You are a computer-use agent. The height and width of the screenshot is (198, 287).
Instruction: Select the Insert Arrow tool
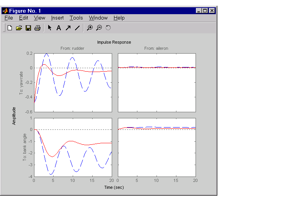click(68, 28)
